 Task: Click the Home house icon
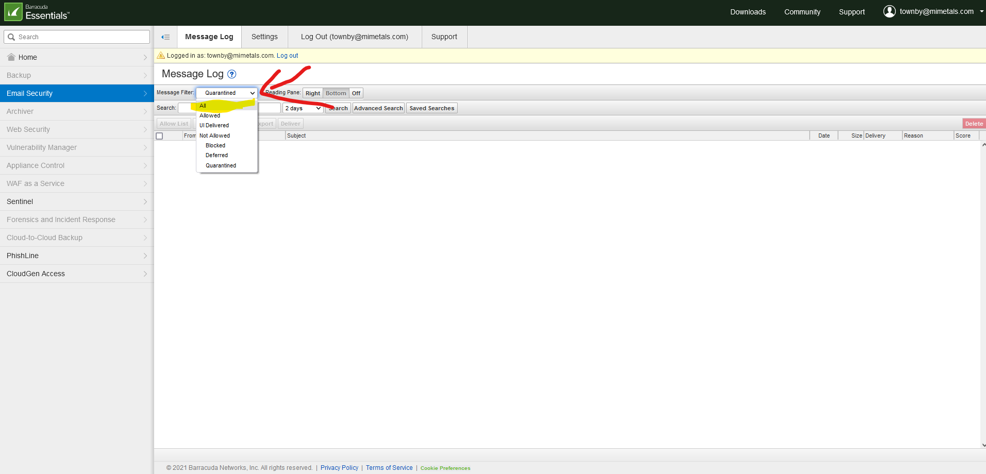pyautogui.click(x=11, y=57)
